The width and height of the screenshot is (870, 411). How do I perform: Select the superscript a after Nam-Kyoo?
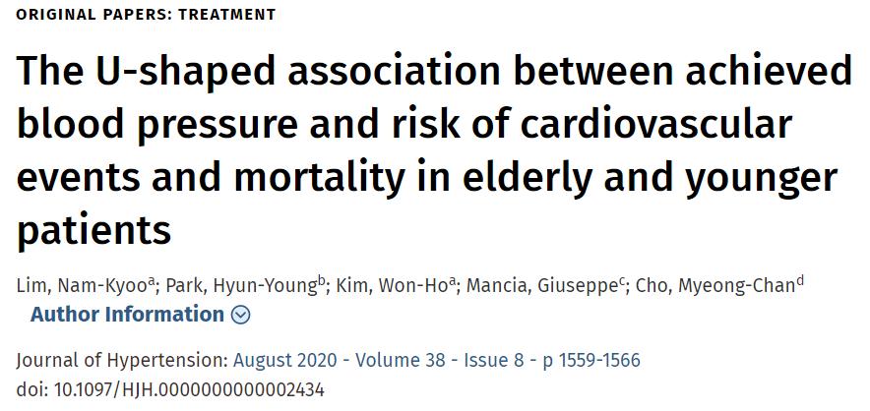click(x=150, y=282)
